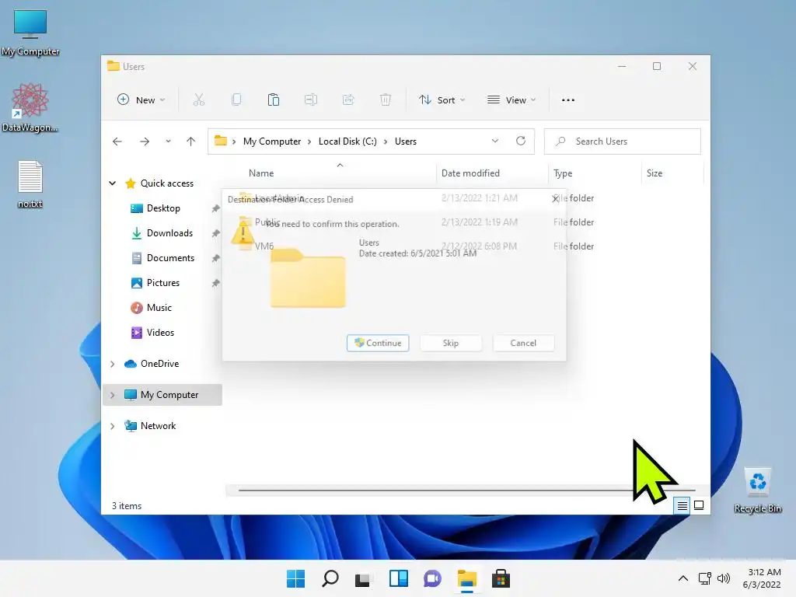Sort by Type column header
Image resolution: width=796 pixels, height=597 pixels.
[x=563, y=173]
